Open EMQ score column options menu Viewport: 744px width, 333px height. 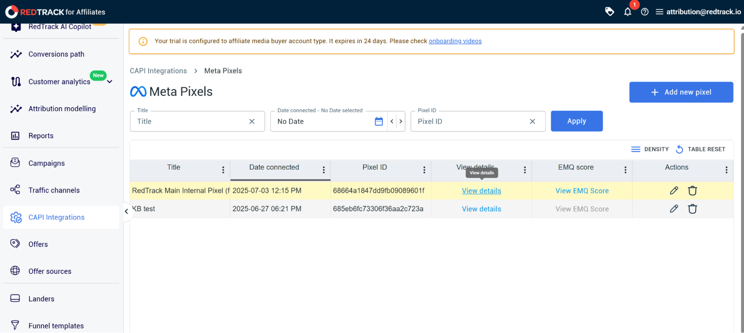coord(625,170)
